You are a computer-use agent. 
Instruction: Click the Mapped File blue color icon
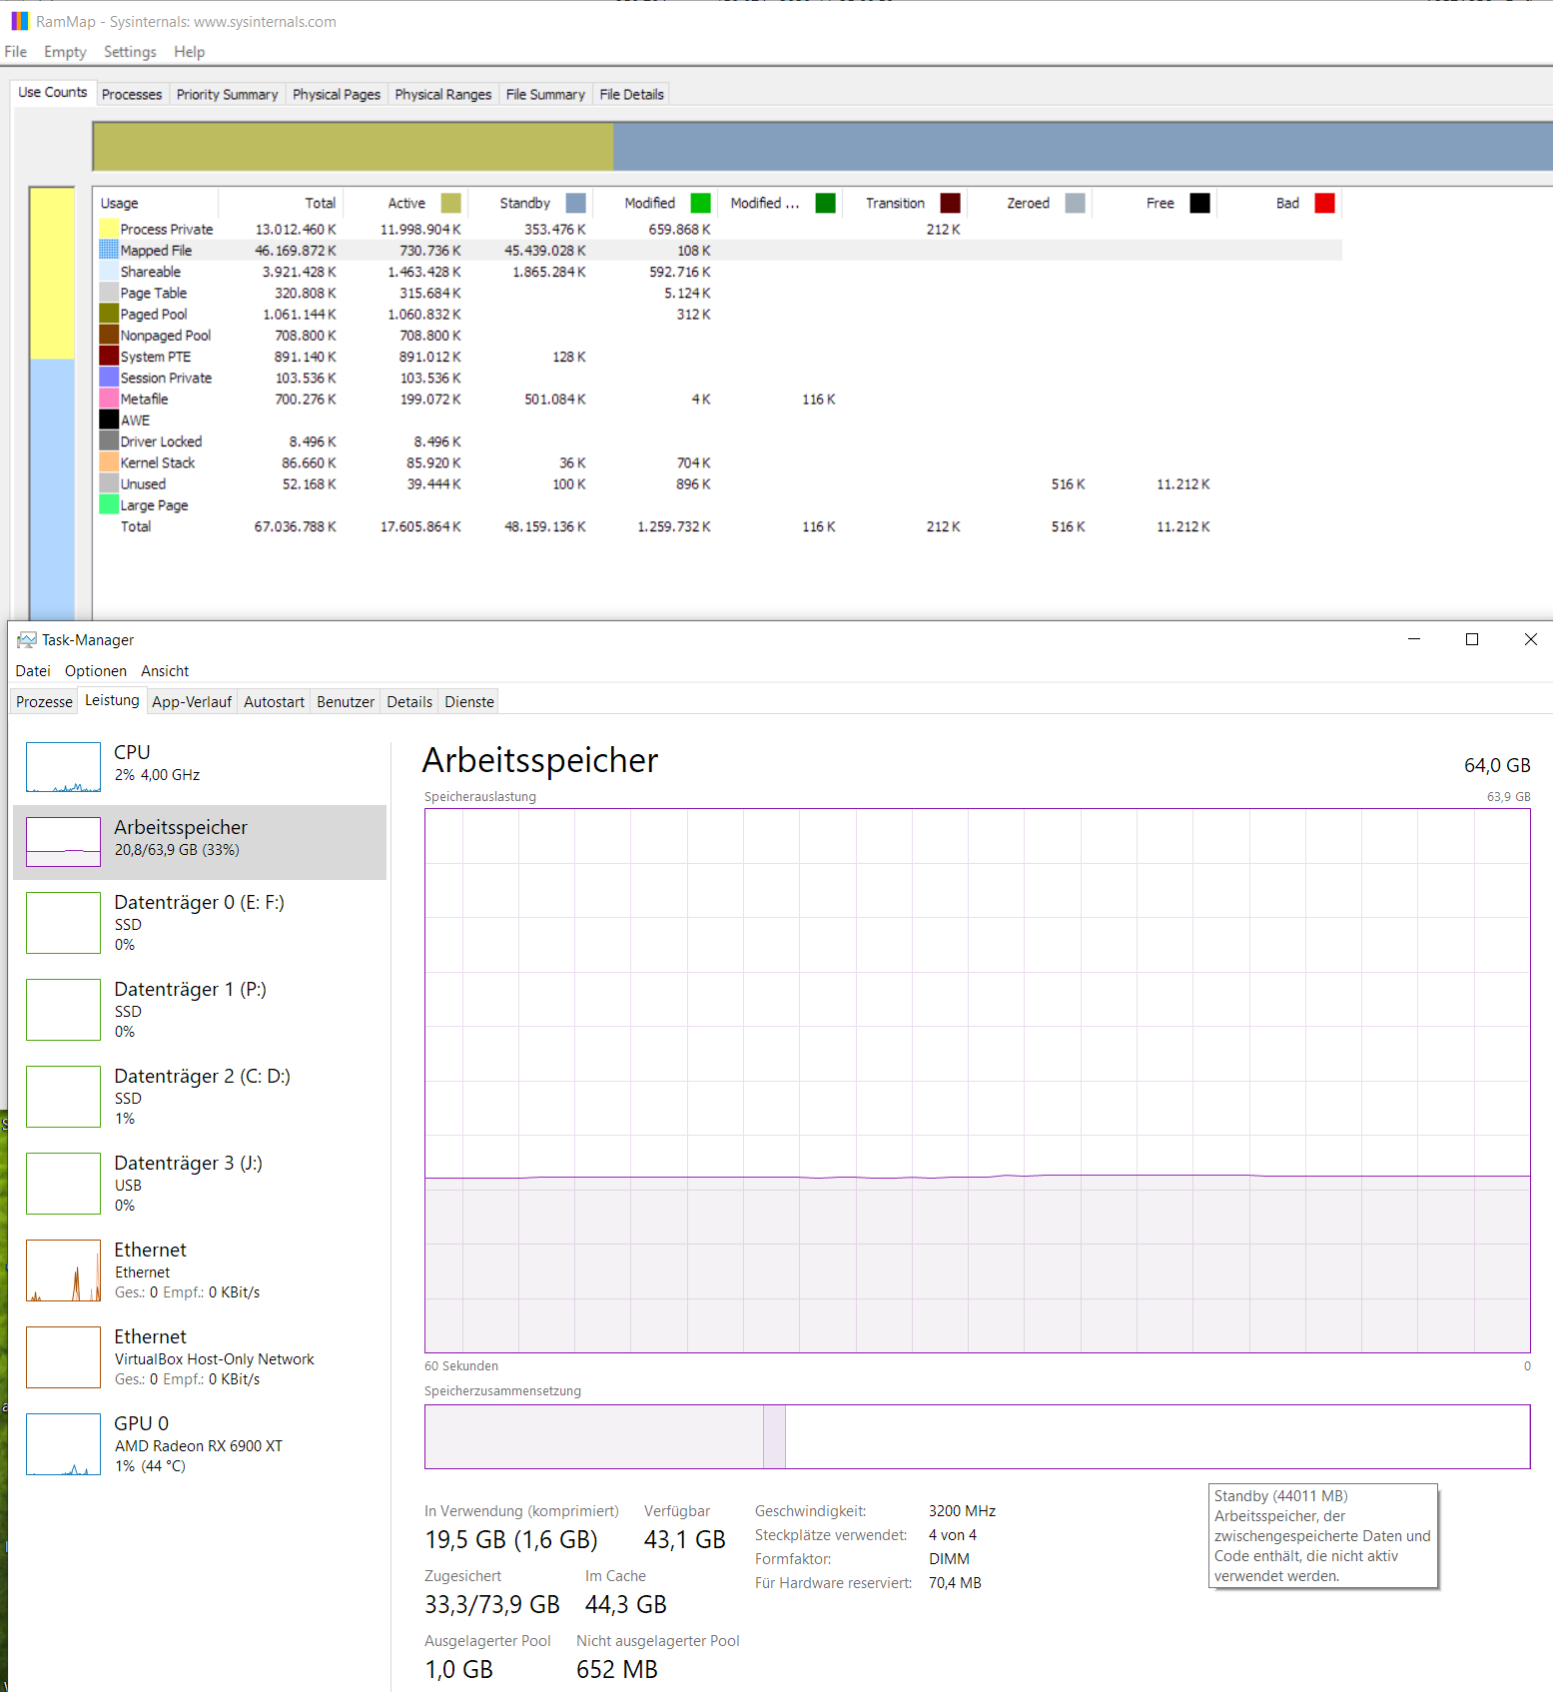coord(109,250)
